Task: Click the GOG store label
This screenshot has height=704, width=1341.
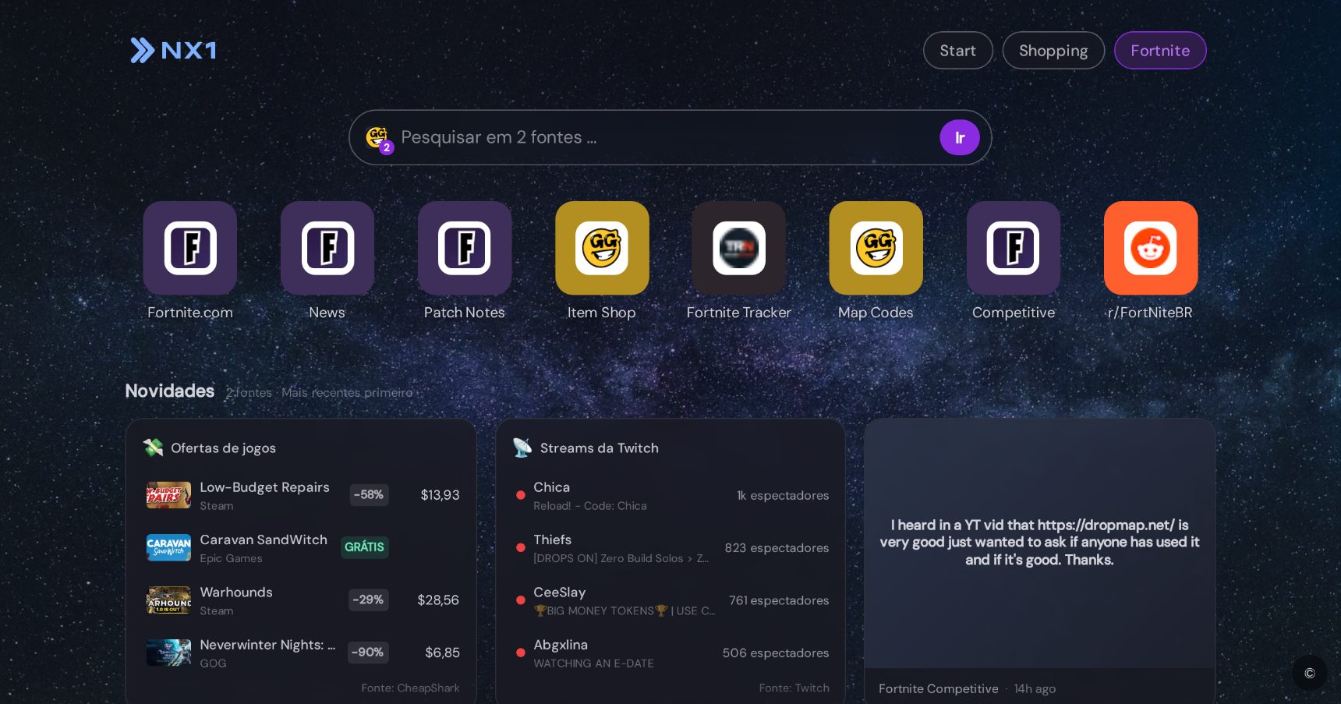Action: [x=213, y=663]
